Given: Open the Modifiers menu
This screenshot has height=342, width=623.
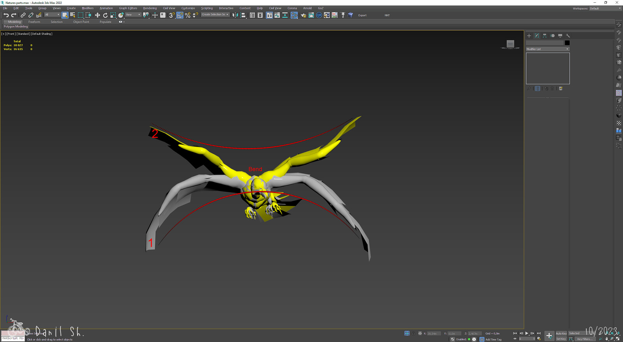Looking at the screenshot, I should click(88, 8).
